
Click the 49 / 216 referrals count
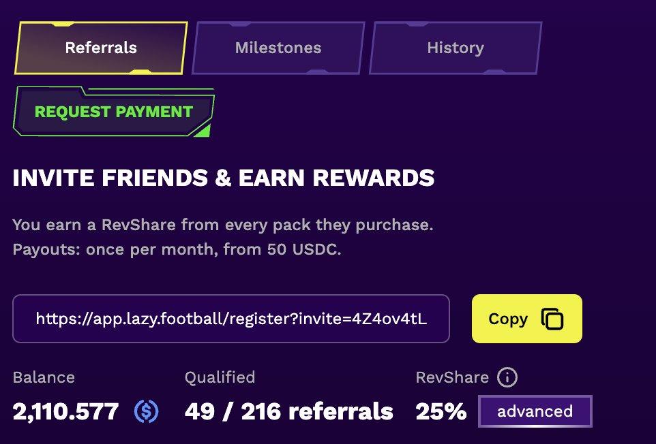pos(289,411)
